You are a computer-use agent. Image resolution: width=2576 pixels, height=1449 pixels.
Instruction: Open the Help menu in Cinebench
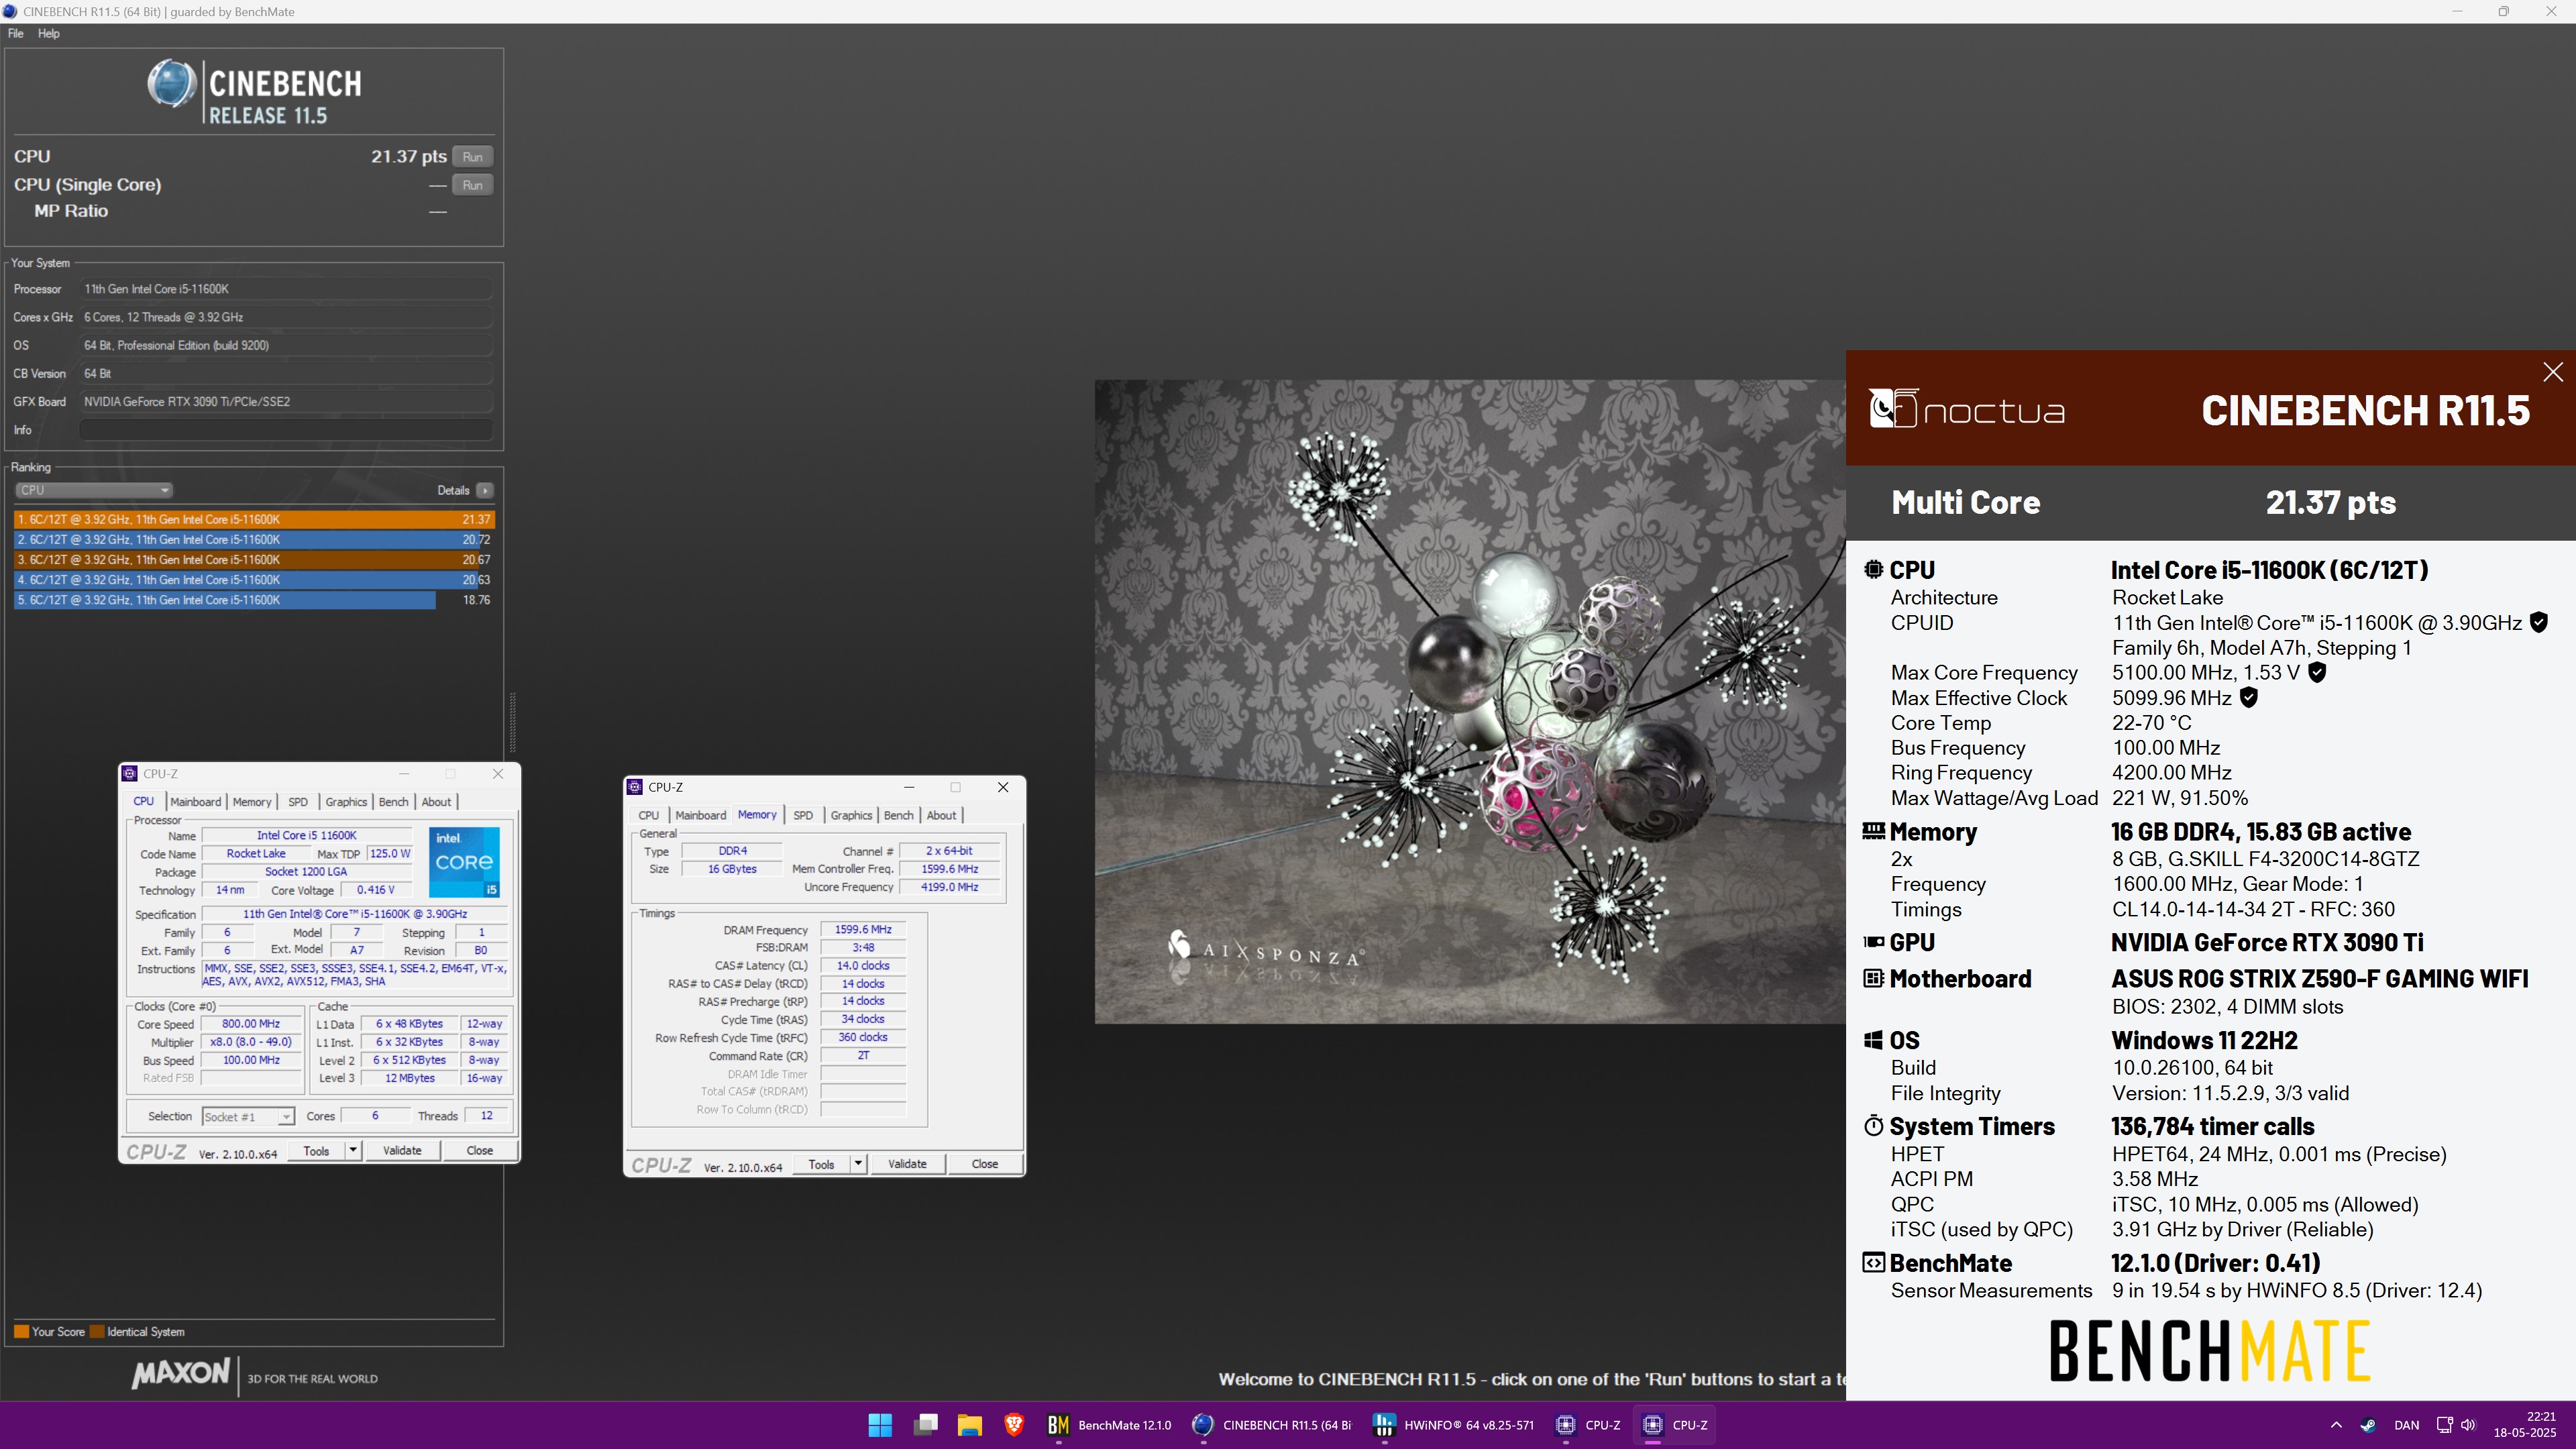click(x=49, y=33)
